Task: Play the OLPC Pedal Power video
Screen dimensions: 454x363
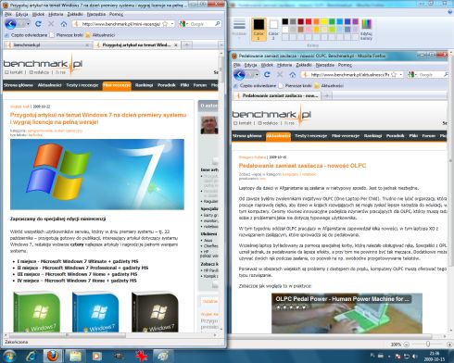Action: [347, 313]
